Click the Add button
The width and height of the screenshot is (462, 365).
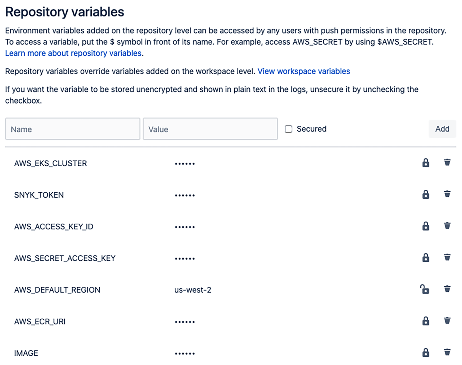(x=442, y=129)
